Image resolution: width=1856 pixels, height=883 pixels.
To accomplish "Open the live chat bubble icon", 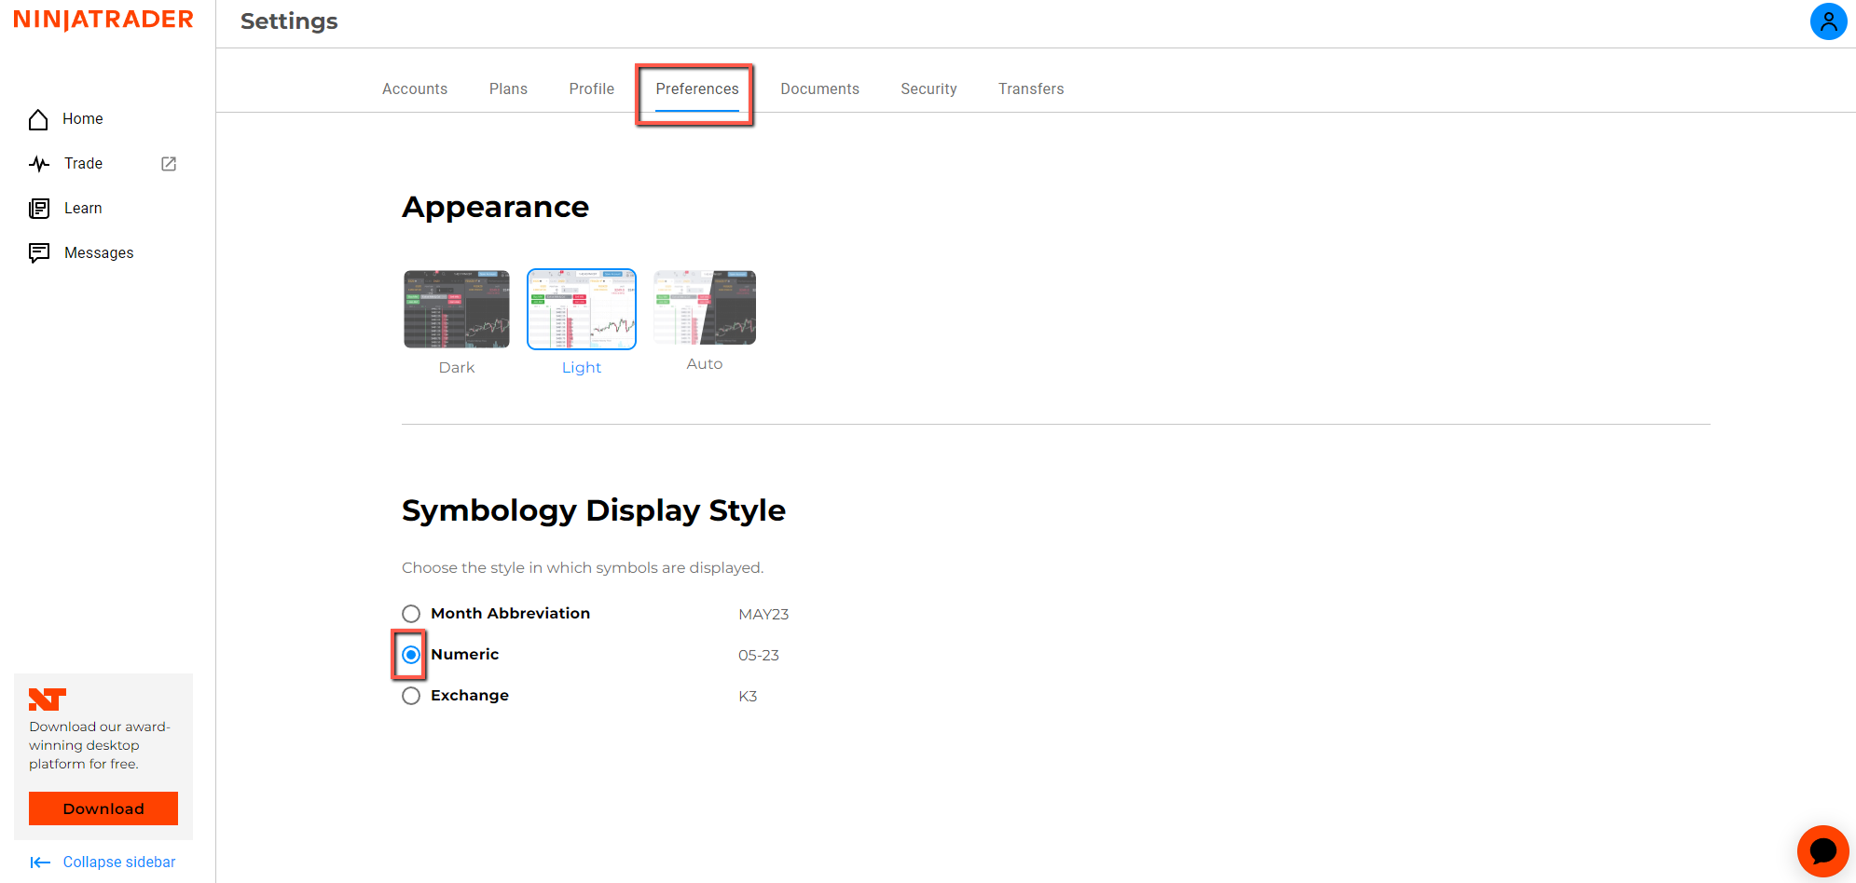I will coord(1822,851).
